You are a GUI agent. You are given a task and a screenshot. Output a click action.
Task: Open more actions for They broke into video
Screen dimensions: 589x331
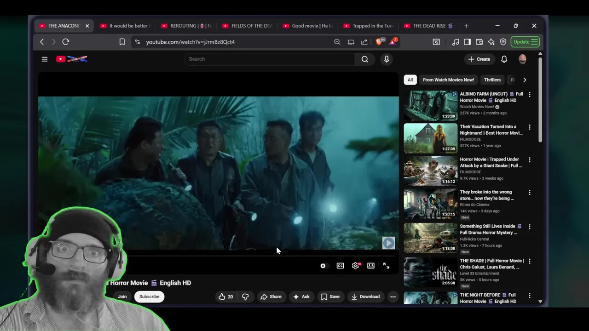point(530,193)
